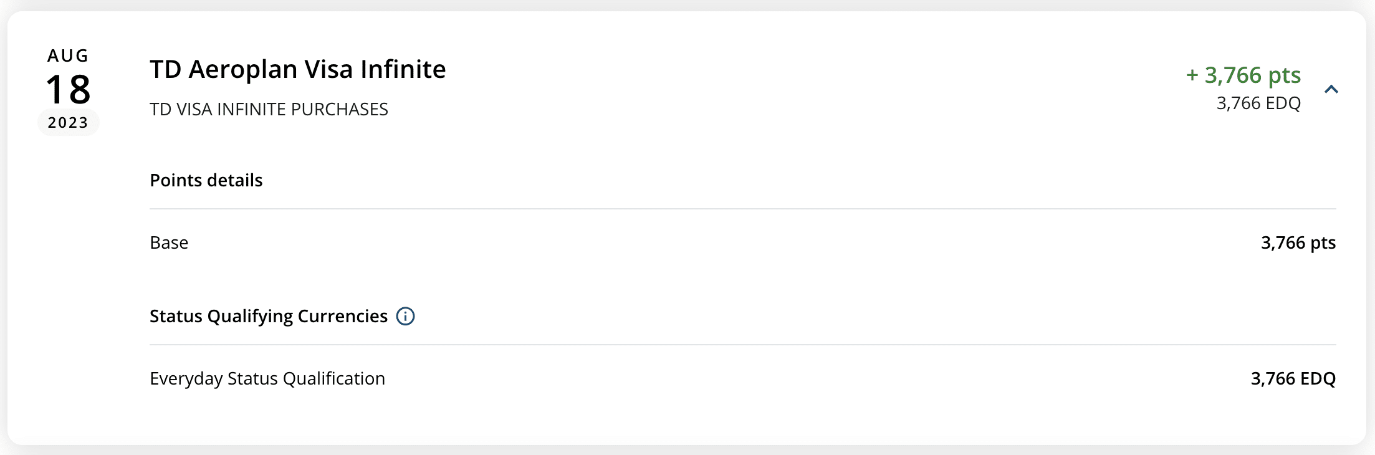Click the Base row label

pyautogui.click(x=169, y=242)
